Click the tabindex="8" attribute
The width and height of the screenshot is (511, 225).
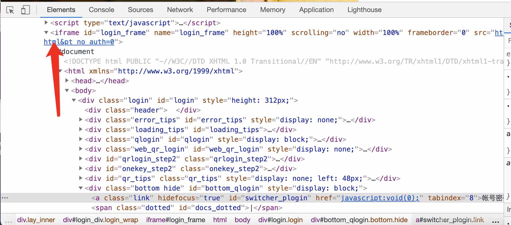pos(453,198)
